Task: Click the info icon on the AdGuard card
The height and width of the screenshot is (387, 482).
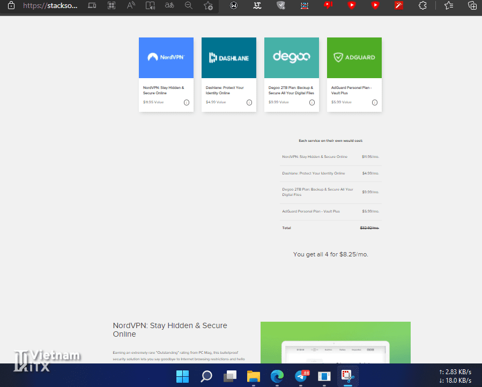Action: pos(375,103)
